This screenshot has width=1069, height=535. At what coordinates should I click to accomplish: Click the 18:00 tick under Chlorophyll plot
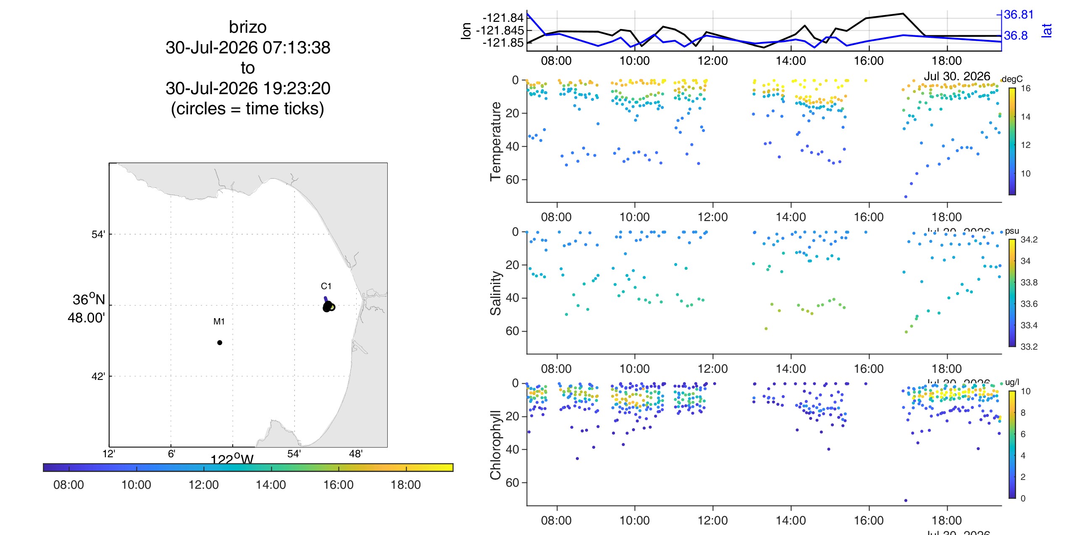click(x=947, y=520)
